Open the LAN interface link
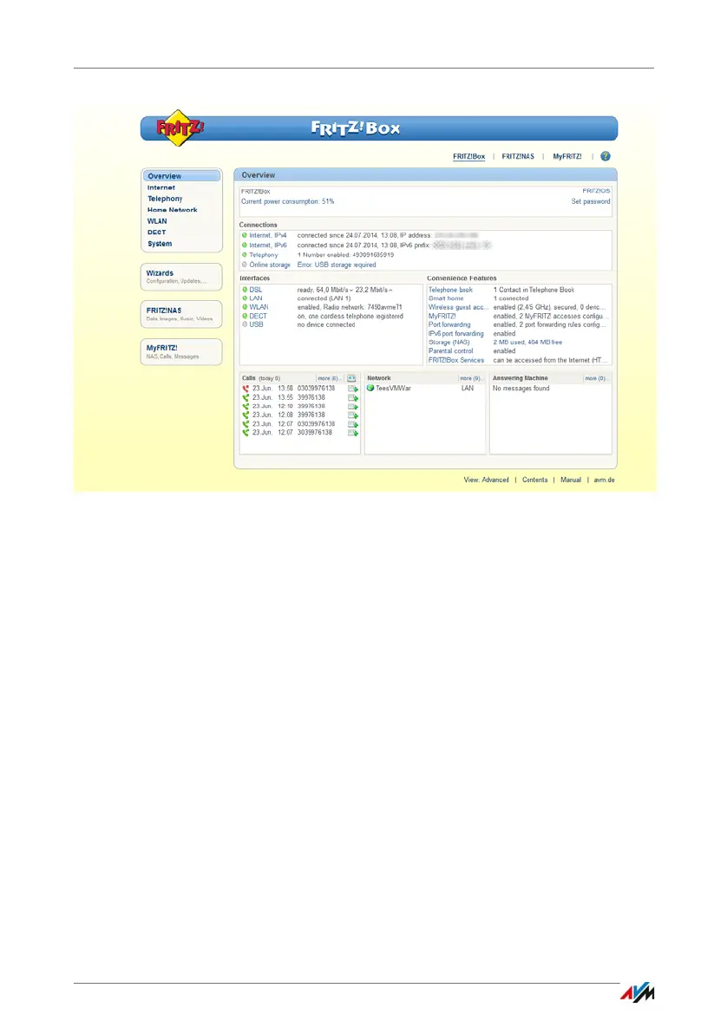 tap(256, 298)
